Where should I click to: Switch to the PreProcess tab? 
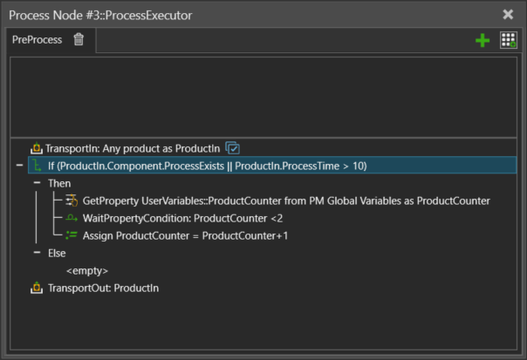[x=37, y=40]
